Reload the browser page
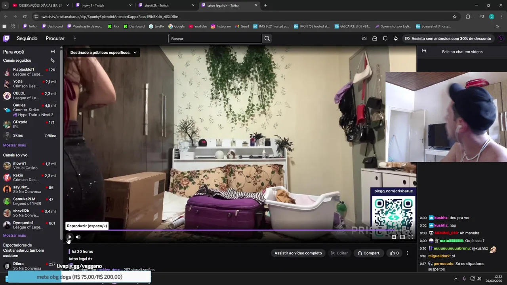507x285 pixels. pyautogui.click(x=25, y=17)
